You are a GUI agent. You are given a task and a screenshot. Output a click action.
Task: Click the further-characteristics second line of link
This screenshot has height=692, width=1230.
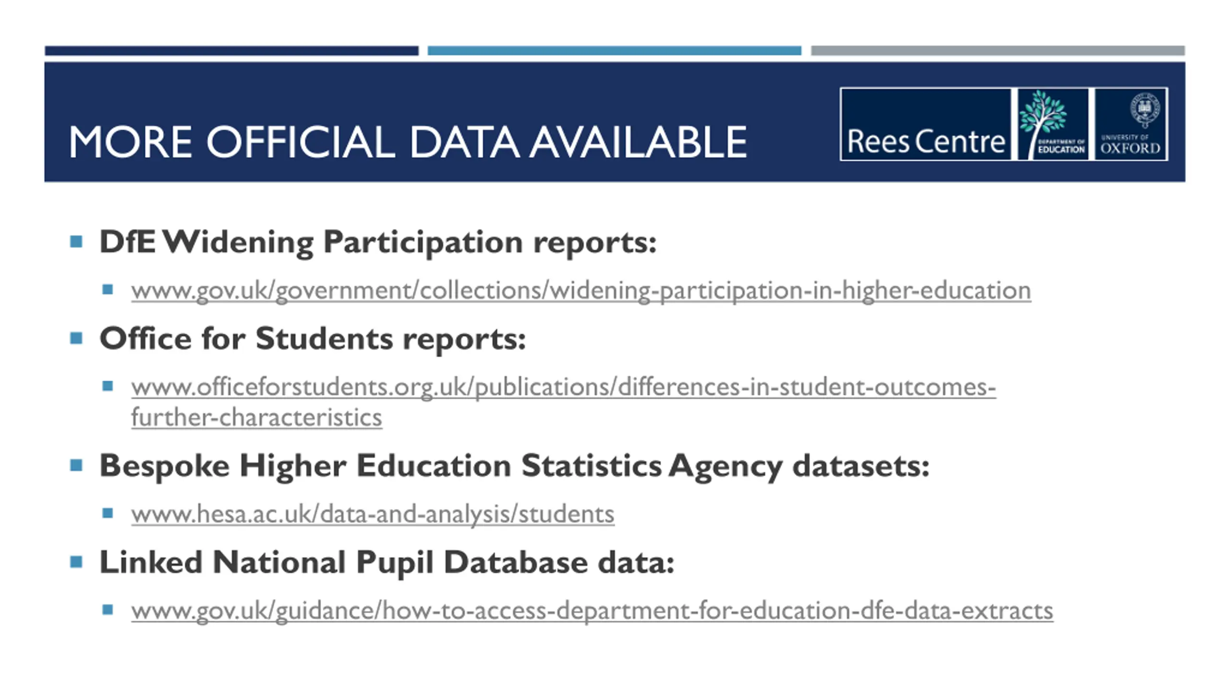click(x=257, y=418)
